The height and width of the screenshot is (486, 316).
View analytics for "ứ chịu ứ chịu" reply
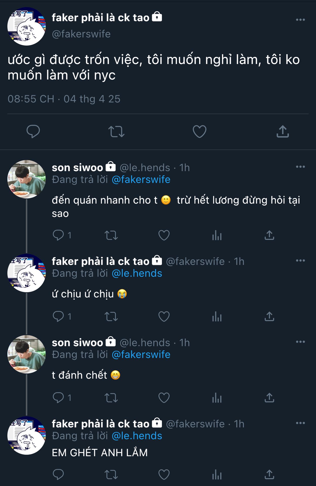217,317
